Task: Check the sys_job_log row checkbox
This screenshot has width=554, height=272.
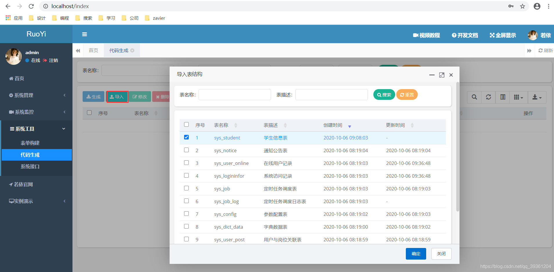Action: (x=186, y=201)
